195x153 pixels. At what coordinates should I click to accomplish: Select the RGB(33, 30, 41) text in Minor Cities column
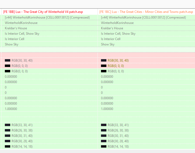pos(118,125)
